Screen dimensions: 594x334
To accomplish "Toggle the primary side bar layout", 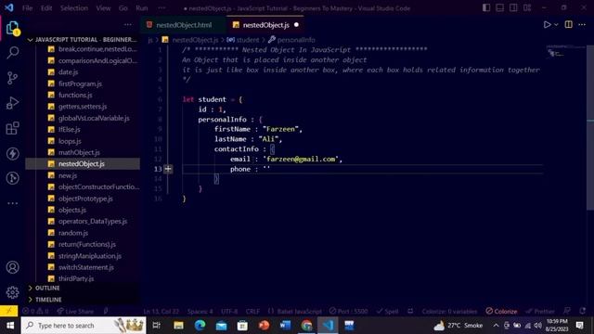I will [x=486, y=8].
